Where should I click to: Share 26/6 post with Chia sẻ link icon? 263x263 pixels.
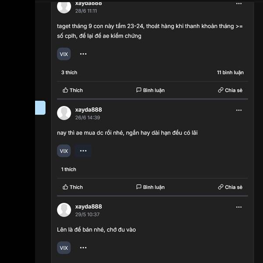pyautogui.click(x=230, y=187)
